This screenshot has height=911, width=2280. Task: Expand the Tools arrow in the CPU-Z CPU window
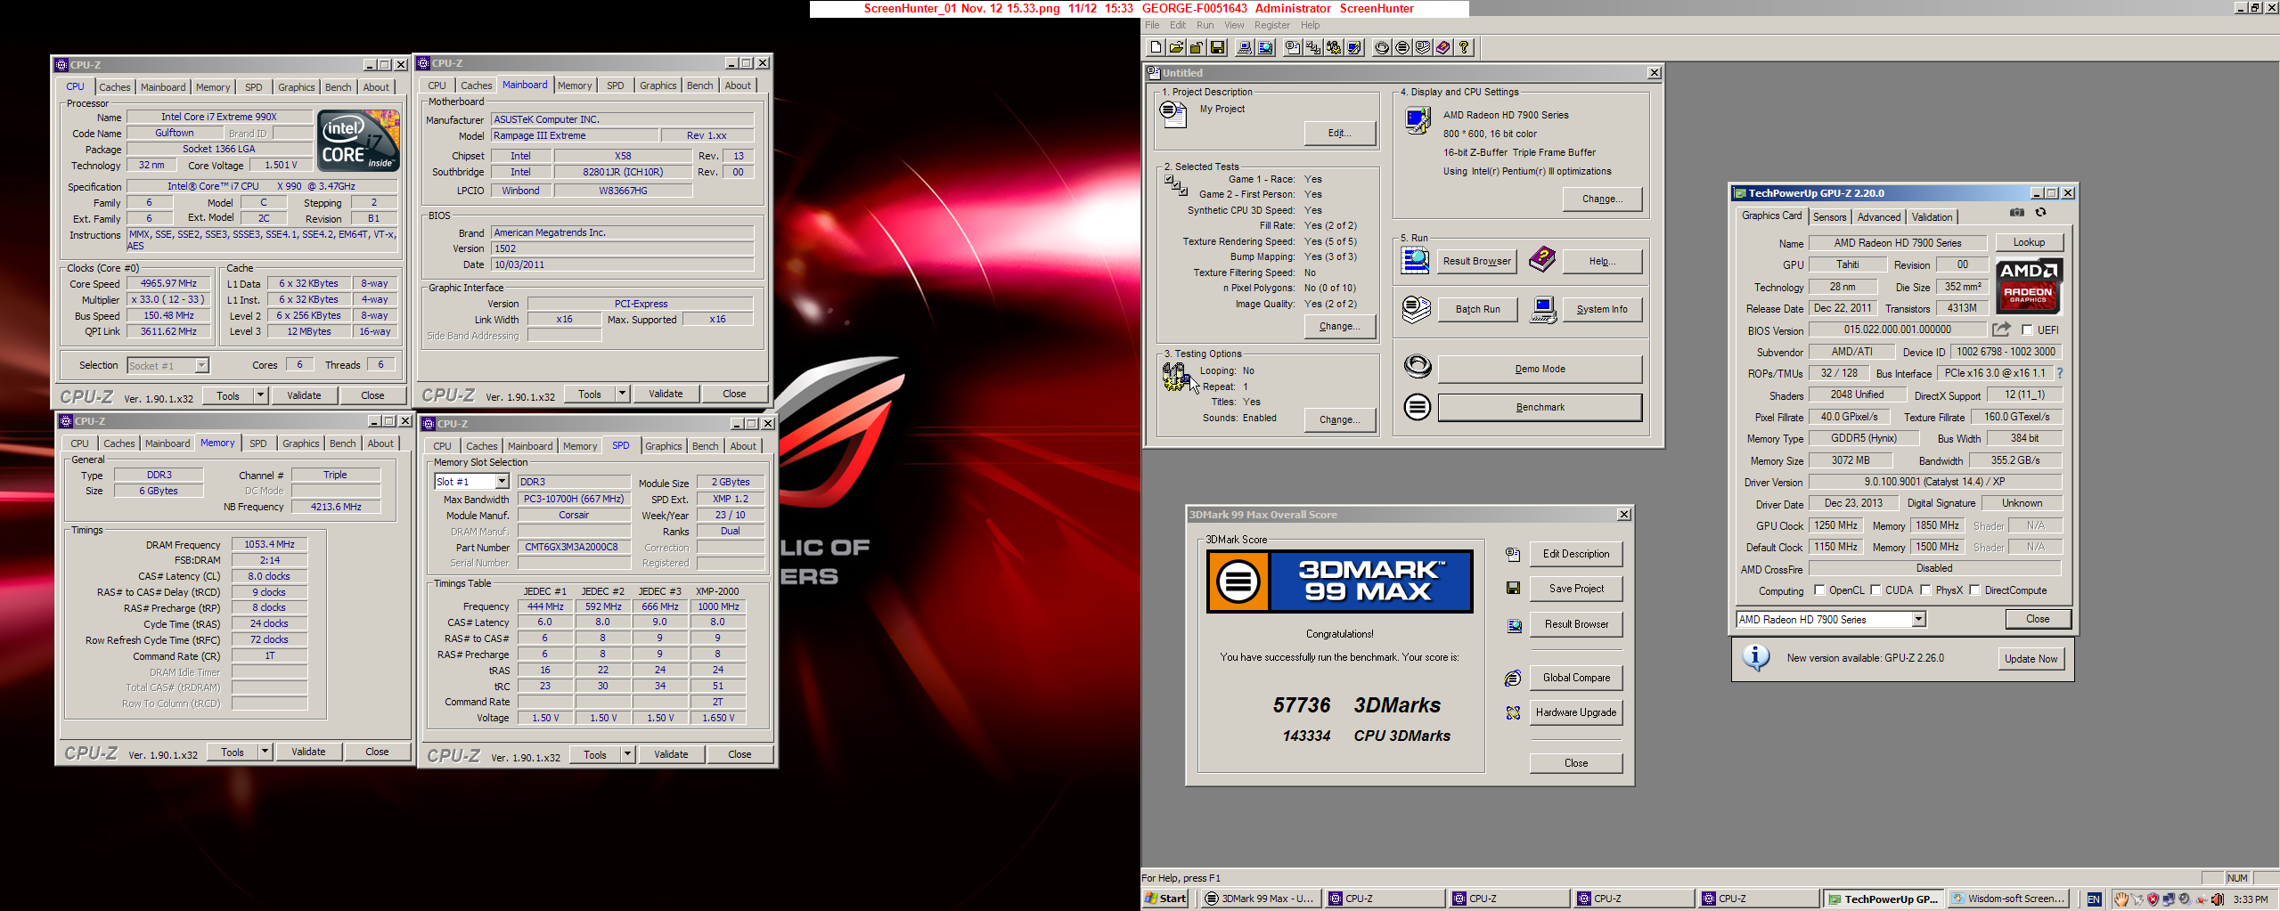click(260, 395)
